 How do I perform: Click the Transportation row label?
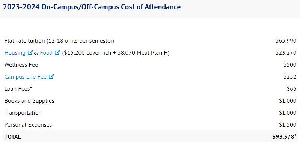click(23, 113)
